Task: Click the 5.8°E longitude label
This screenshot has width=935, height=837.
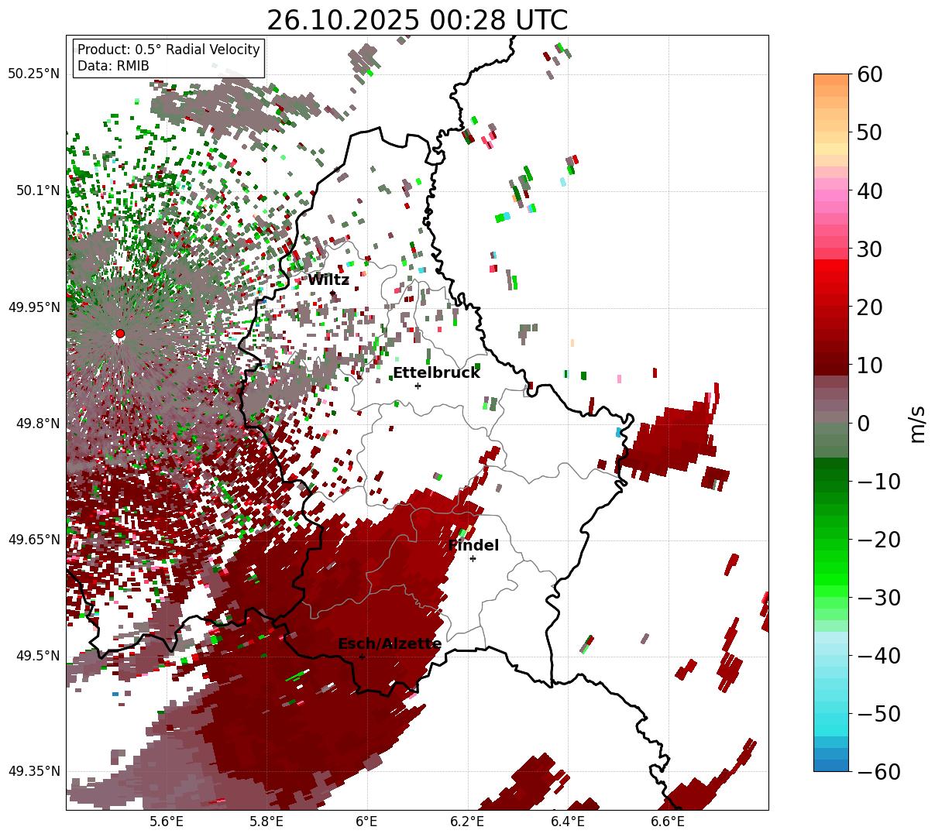Action: click(x=266, y=822)
